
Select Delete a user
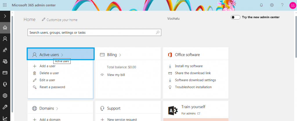click(x=49, y=73)
